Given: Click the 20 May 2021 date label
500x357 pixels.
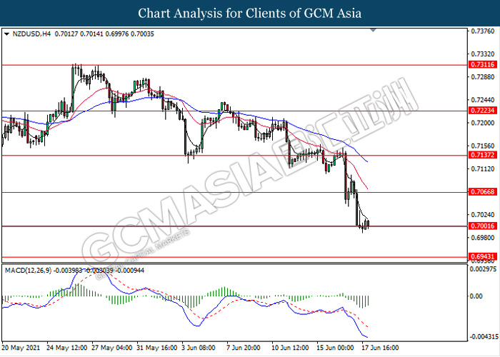Looking at the screenshot, I should click(x=21, y=348).
